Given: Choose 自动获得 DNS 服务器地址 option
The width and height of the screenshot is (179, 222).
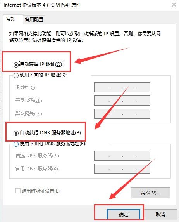Looking at the screenshot, I should (16, 133).
